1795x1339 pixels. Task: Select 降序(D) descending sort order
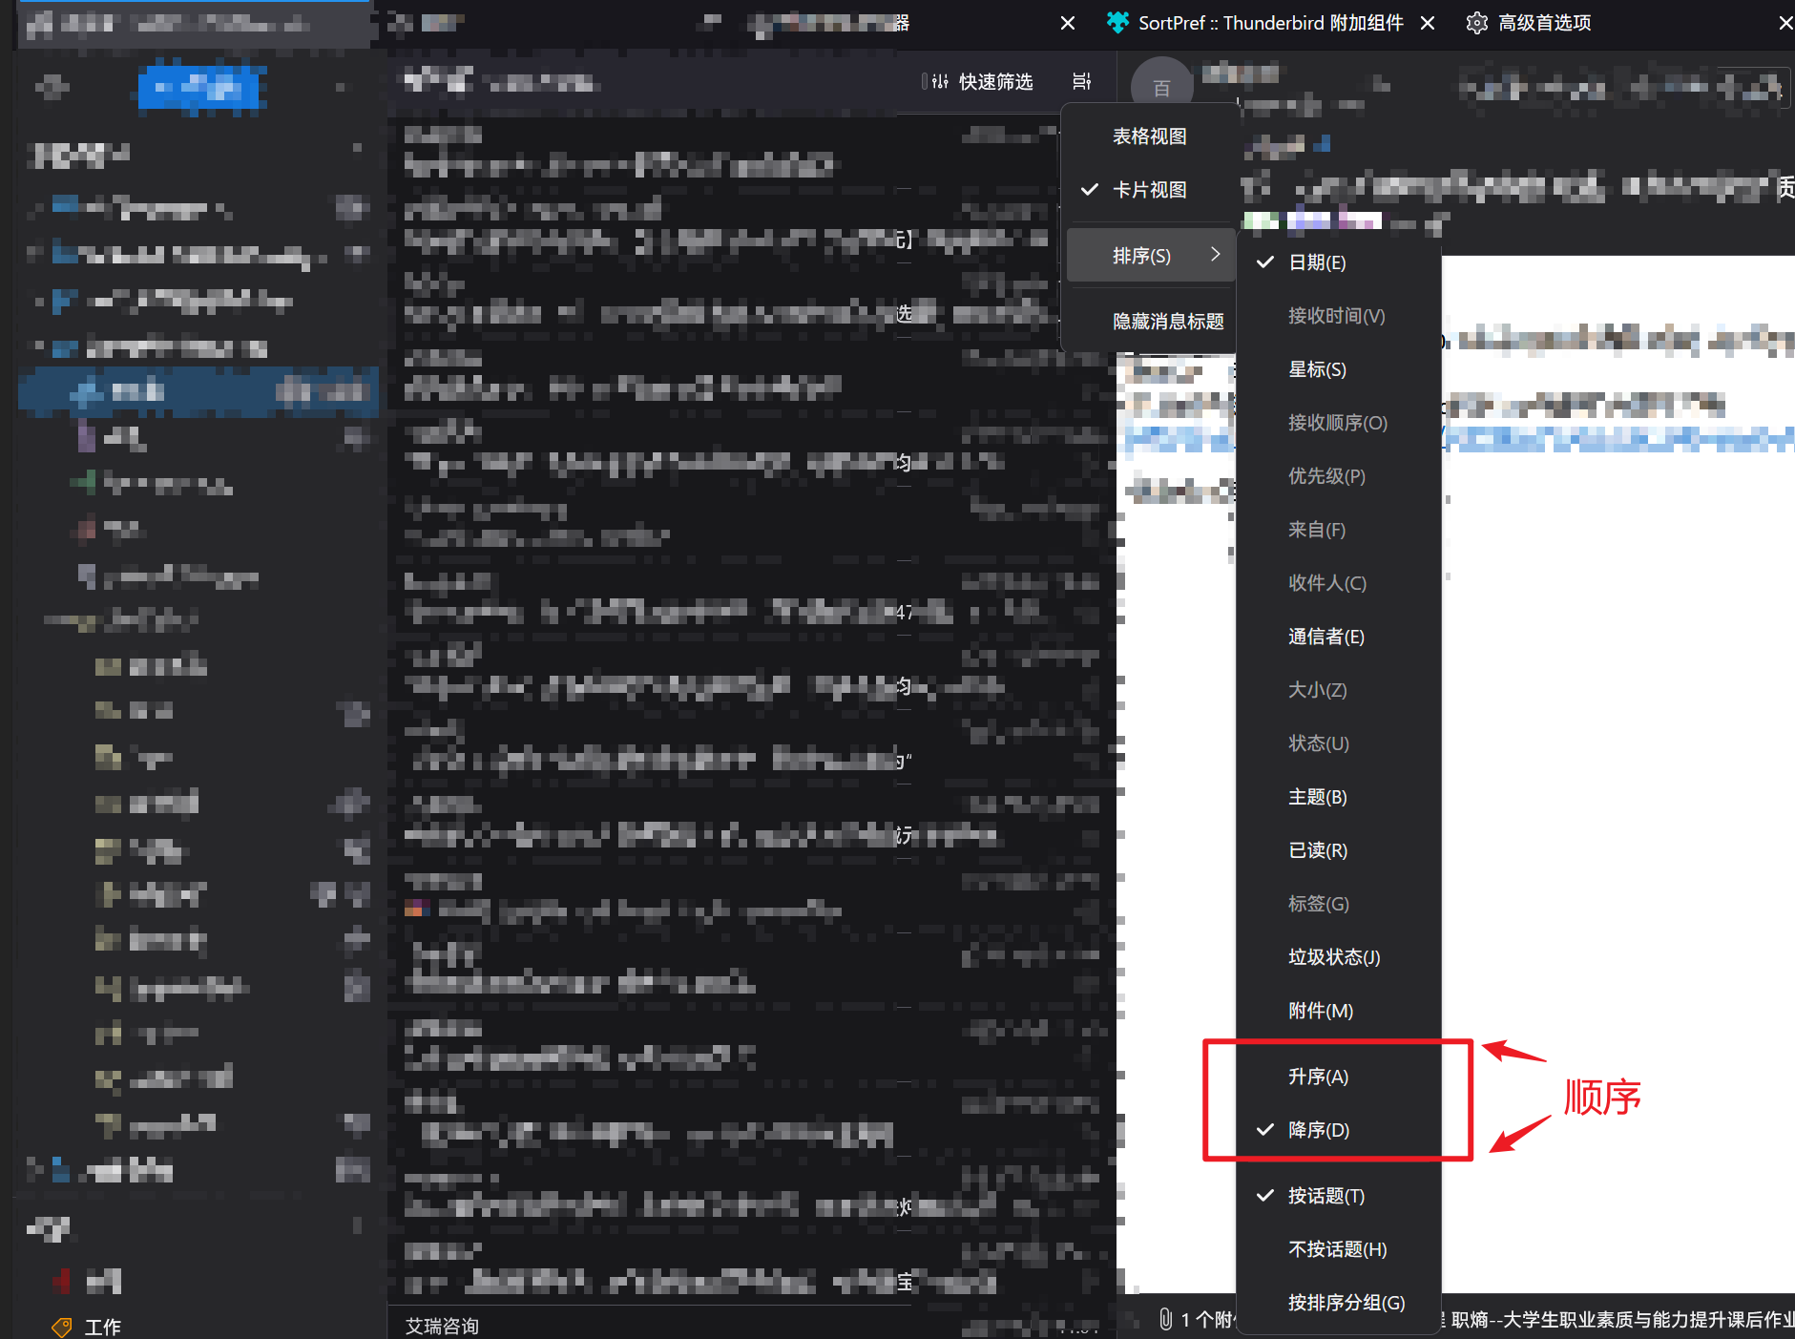point(1318,1130)
